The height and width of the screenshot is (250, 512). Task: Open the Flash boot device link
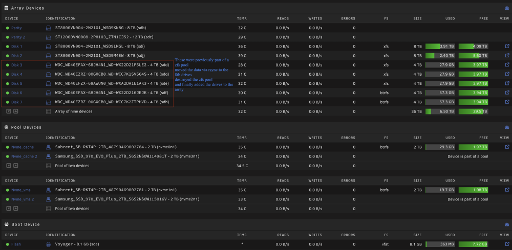tap(16, 244)
